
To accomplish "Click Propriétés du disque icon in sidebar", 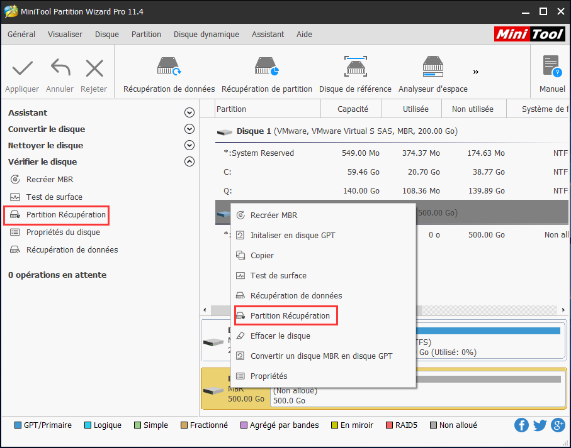I will coord(15,232).
